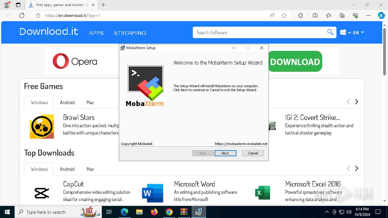Open WinRAR from taskbar

(184, 212)
